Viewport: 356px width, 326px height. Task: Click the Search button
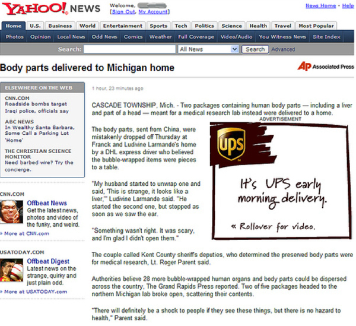[x=255, y=49]
